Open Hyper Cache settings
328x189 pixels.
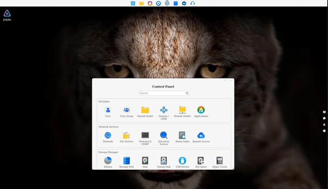coord(220,161)
